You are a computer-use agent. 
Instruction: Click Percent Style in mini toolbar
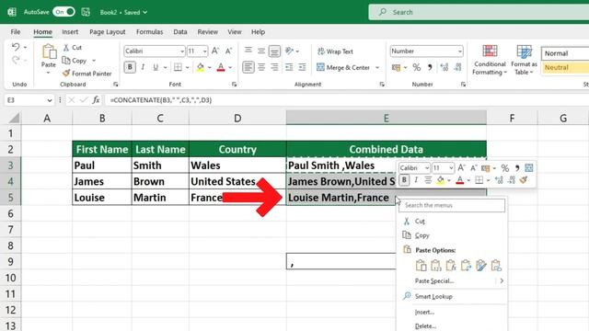click(505, 167)
